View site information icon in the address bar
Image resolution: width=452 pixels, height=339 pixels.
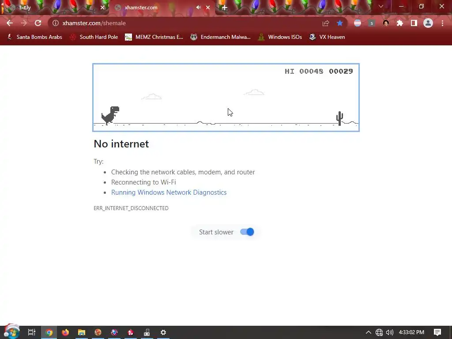[56, 23]
